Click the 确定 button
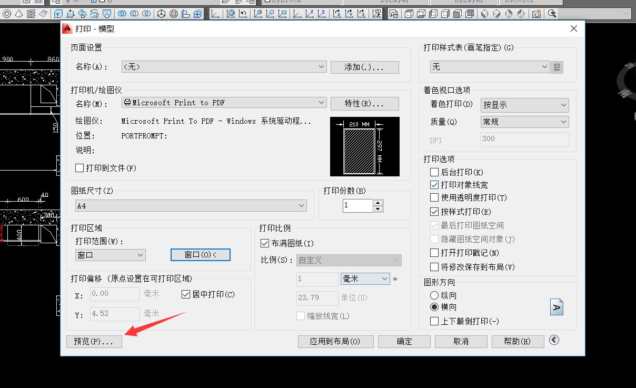 pyautogui.click(x=404, y=342)
